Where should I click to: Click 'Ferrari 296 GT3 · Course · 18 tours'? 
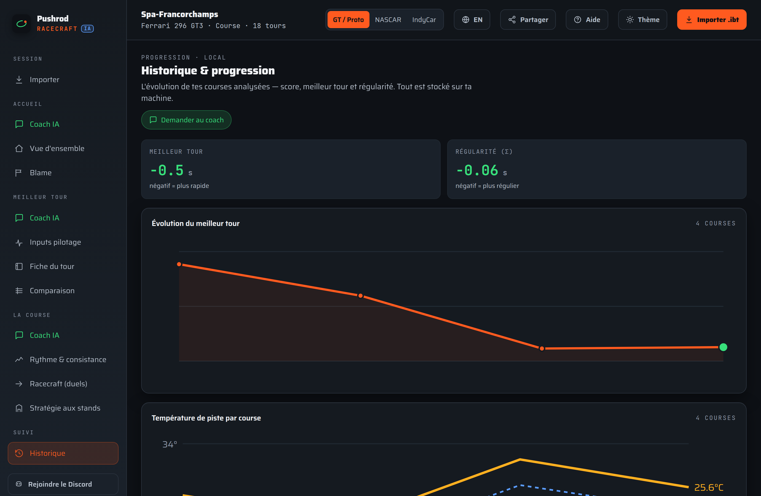point(214,26)
